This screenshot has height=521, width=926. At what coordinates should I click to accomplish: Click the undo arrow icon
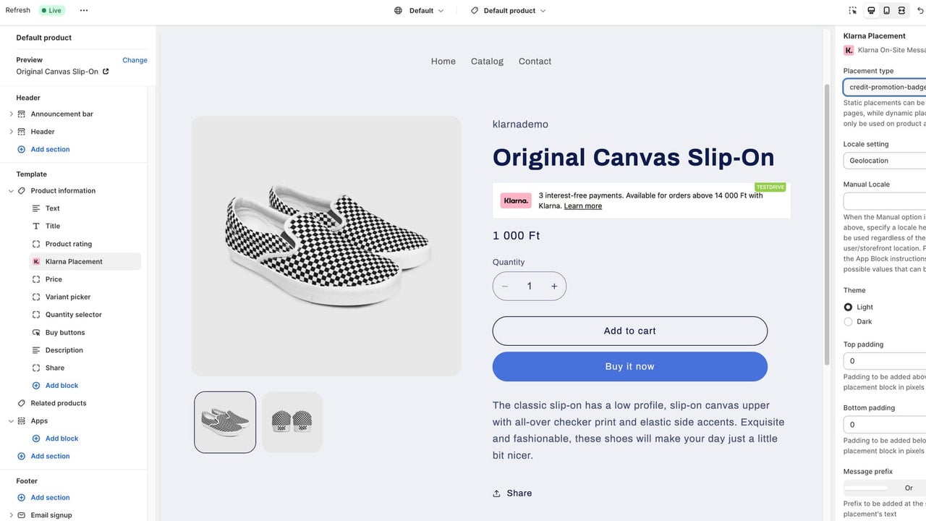(x=920, y=11)
